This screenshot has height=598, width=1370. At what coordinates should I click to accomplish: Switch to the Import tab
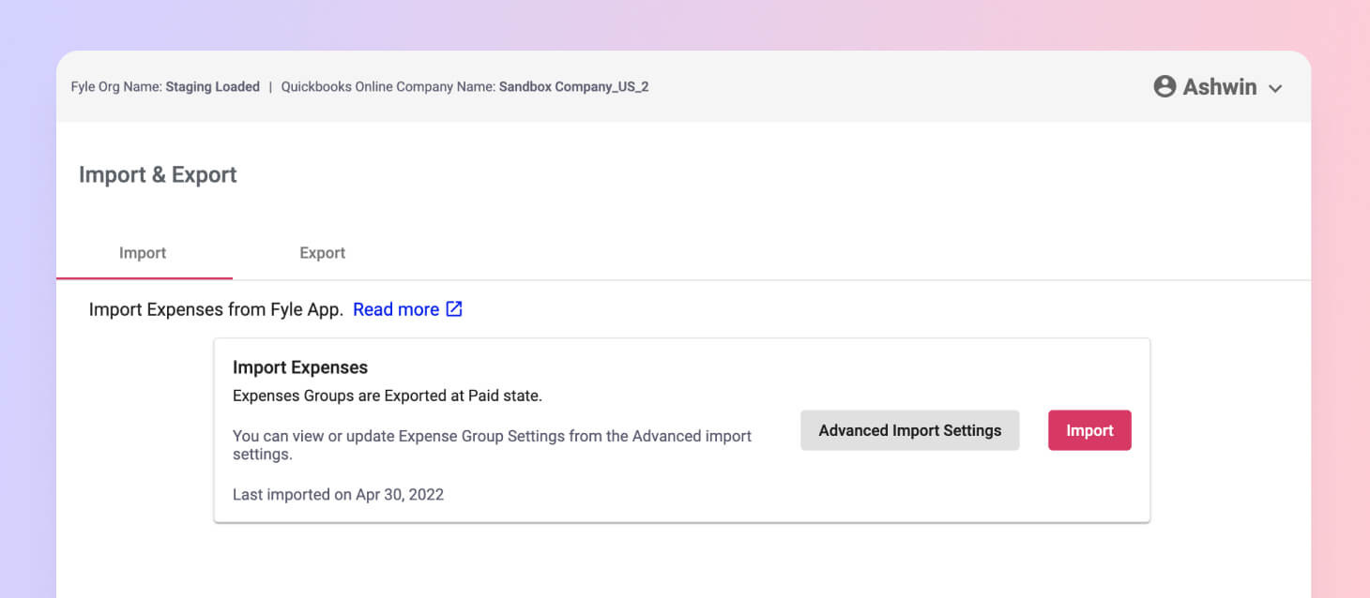pyautogui.click(x=143, y=253)
